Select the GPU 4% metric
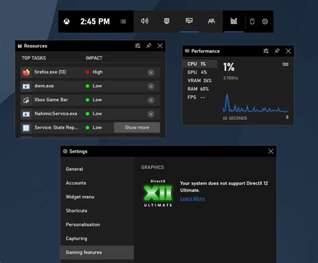This screenshot has width=318, height=263. (x=197, y=72)
